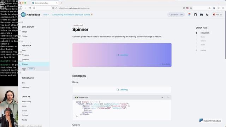This screenshot has width=226, height=127.
Task: Jump to Colors in Quick Nav
Action: point(203,41)
